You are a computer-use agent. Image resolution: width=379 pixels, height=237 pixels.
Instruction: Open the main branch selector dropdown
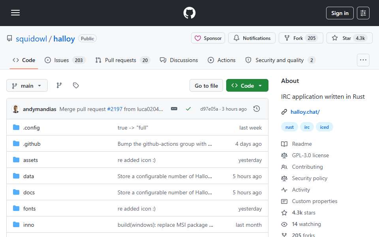(x=27, y=86)
